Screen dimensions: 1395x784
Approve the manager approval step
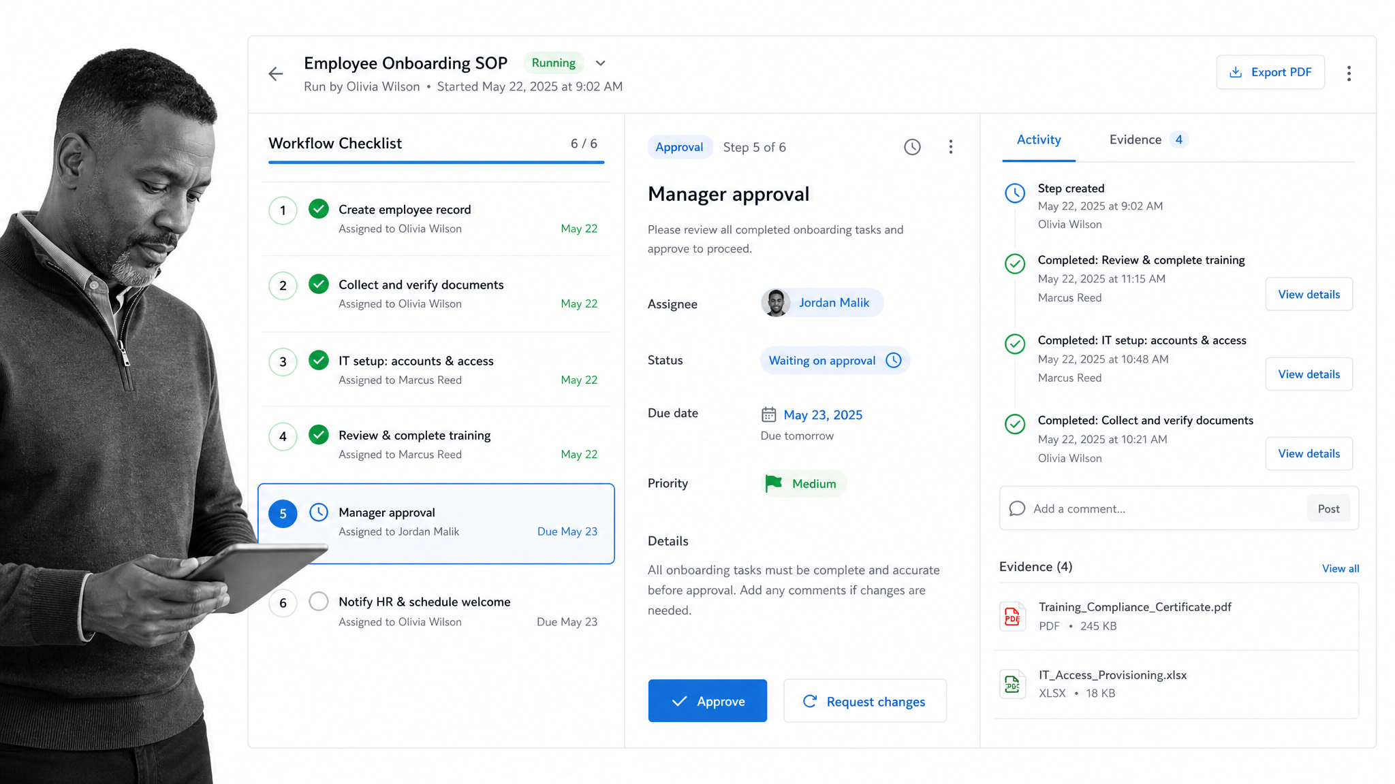pyautogui.click(x=707, y=700)
